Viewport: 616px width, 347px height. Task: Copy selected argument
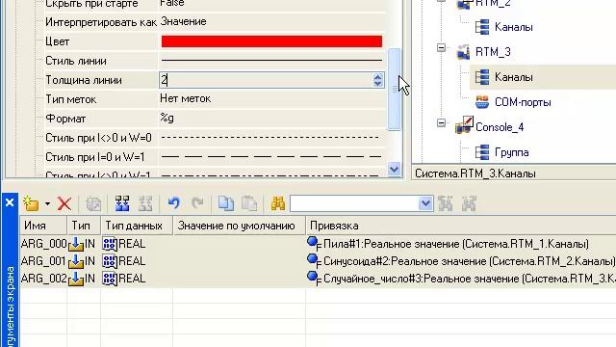tap(226, 203)
